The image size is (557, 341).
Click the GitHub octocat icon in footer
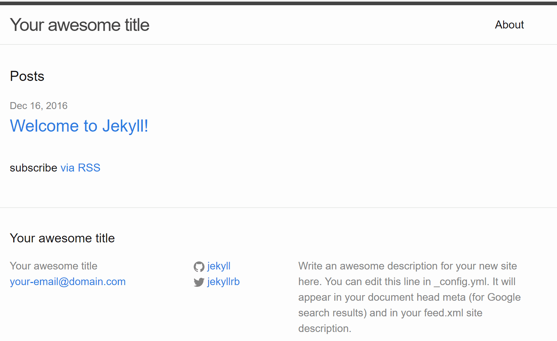199,267
